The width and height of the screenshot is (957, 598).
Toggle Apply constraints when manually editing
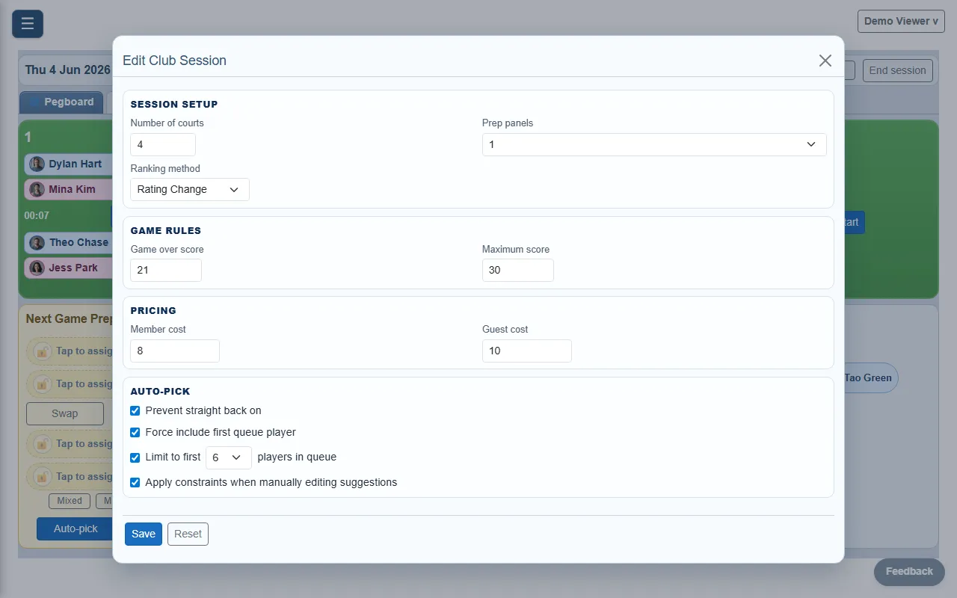[135, 482]
